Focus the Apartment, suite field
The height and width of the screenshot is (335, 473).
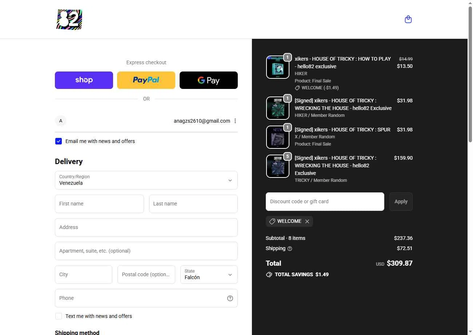(x=146, y=251)
